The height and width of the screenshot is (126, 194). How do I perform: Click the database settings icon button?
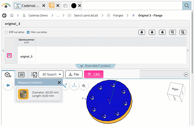coord(183,32)
